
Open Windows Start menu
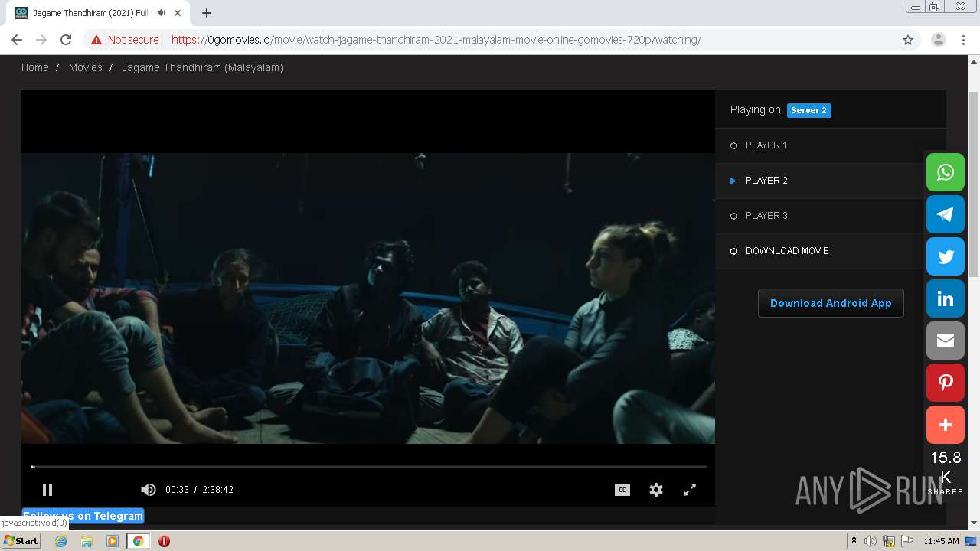pos(21,541)
